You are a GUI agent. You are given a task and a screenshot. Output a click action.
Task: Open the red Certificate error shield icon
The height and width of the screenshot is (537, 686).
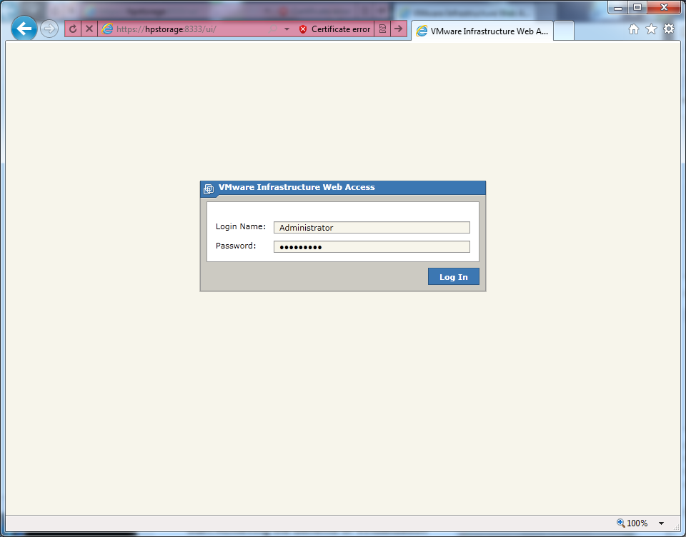coord(303,29)
